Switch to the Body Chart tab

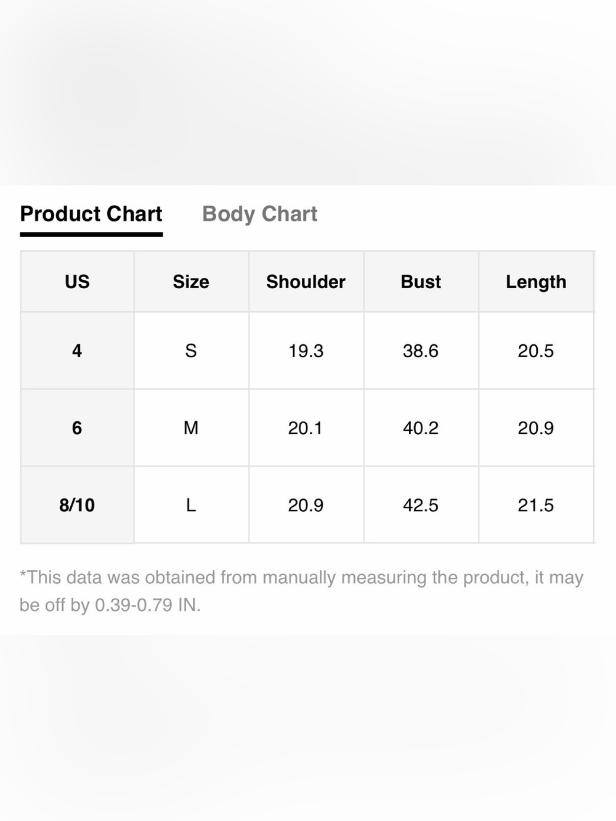pos(259,214)
